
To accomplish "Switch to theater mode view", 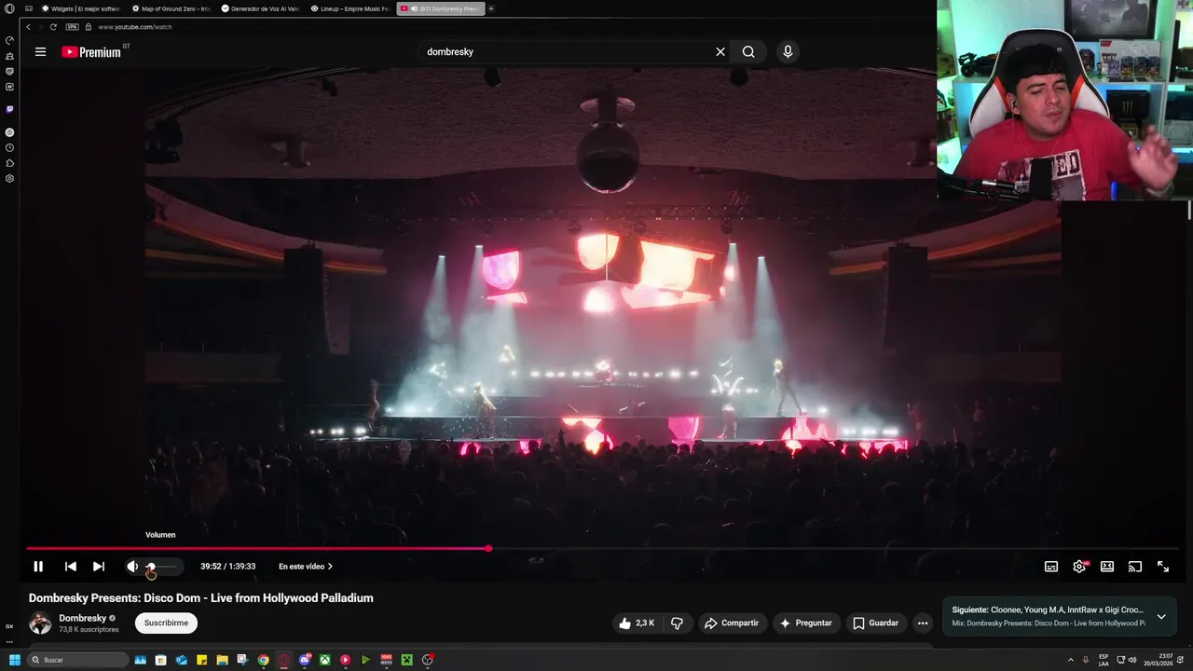I will 1107,567.
